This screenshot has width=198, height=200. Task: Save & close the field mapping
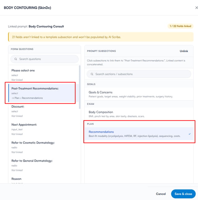183,194
